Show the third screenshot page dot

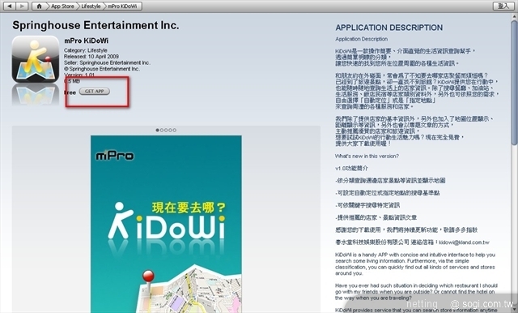[166, 130]
